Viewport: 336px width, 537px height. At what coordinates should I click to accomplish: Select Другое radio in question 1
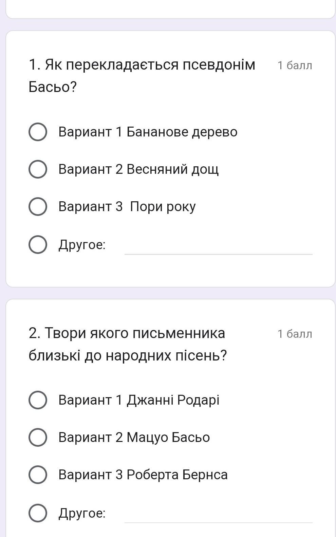click(38, 244)
